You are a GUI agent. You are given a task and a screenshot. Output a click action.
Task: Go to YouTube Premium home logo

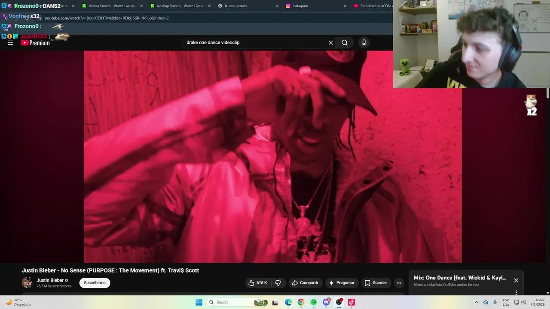tap(35, 43)
